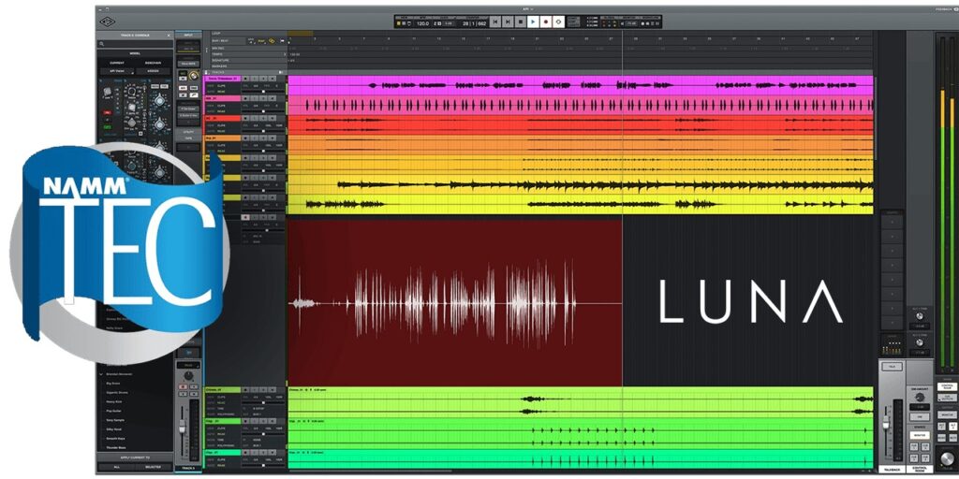Arm recording with the red record button
The width and height of the screenshot is (959, 479).
(x=546, y=22)
